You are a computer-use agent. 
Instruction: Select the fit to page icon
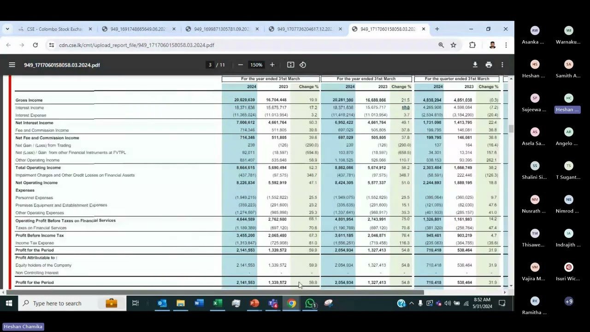click(290, 65)
